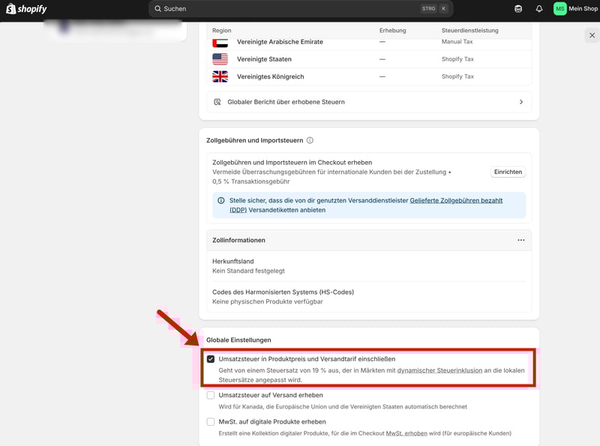The height and width of the screenshot is (446, 600).
Task: Follow the Gelieferte Zollgebühren bezahlt (DDP) link
Action: pos(456,201)
